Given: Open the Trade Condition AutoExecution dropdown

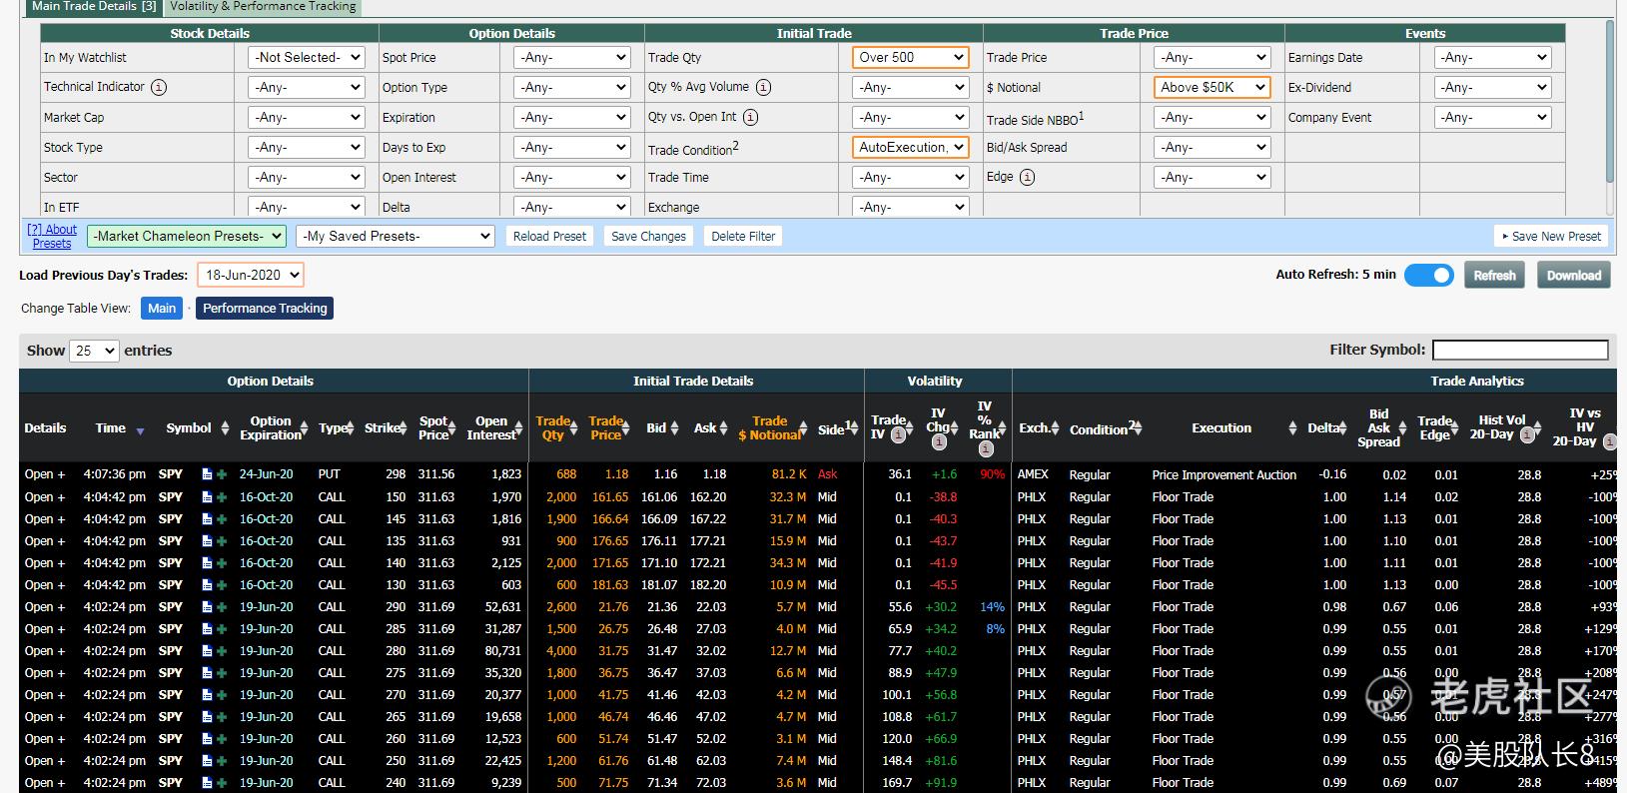Looking at the screenshot, I should point(911,147).
